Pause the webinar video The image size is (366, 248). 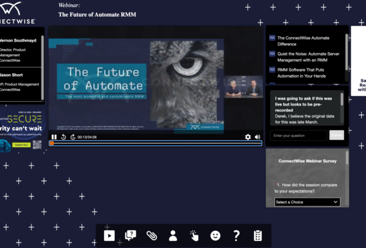click(x=54, y=137)
